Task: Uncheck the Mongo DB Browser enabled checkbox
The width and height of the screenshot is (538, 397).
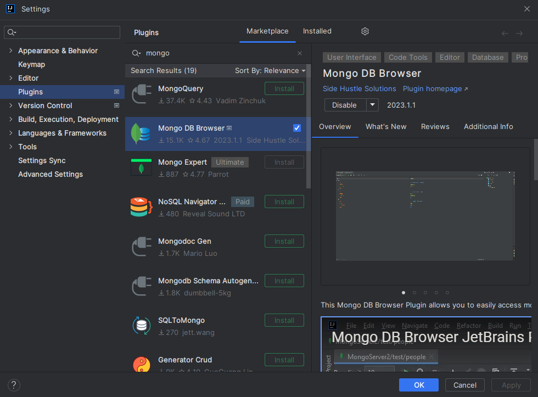Action: [296, 127]
